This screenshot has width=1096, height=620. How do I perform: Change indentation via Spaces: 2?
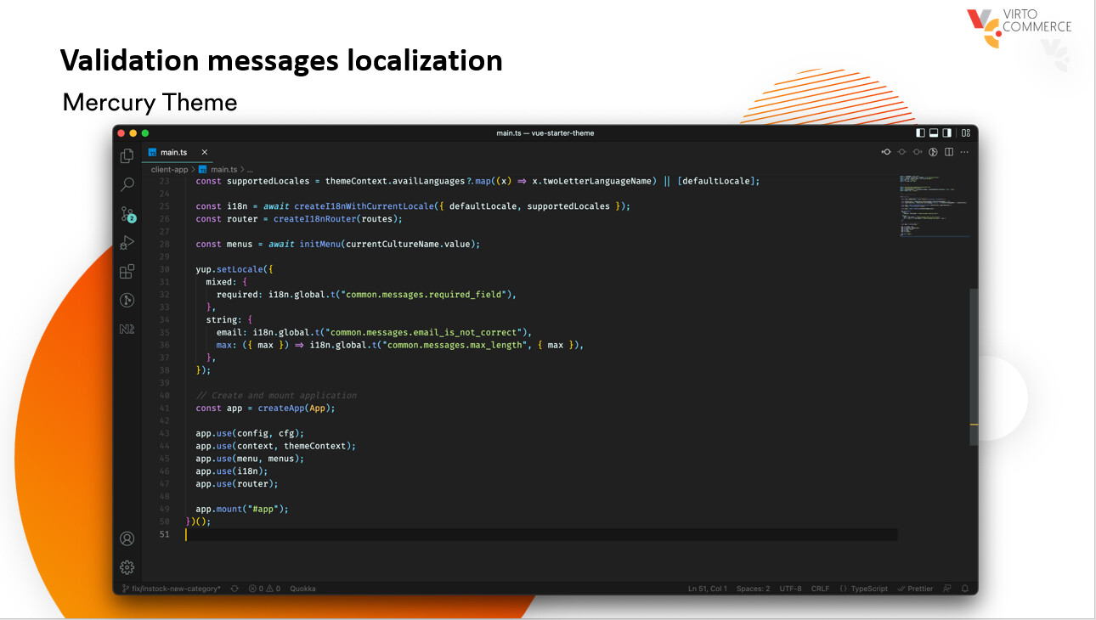[753, 589]
